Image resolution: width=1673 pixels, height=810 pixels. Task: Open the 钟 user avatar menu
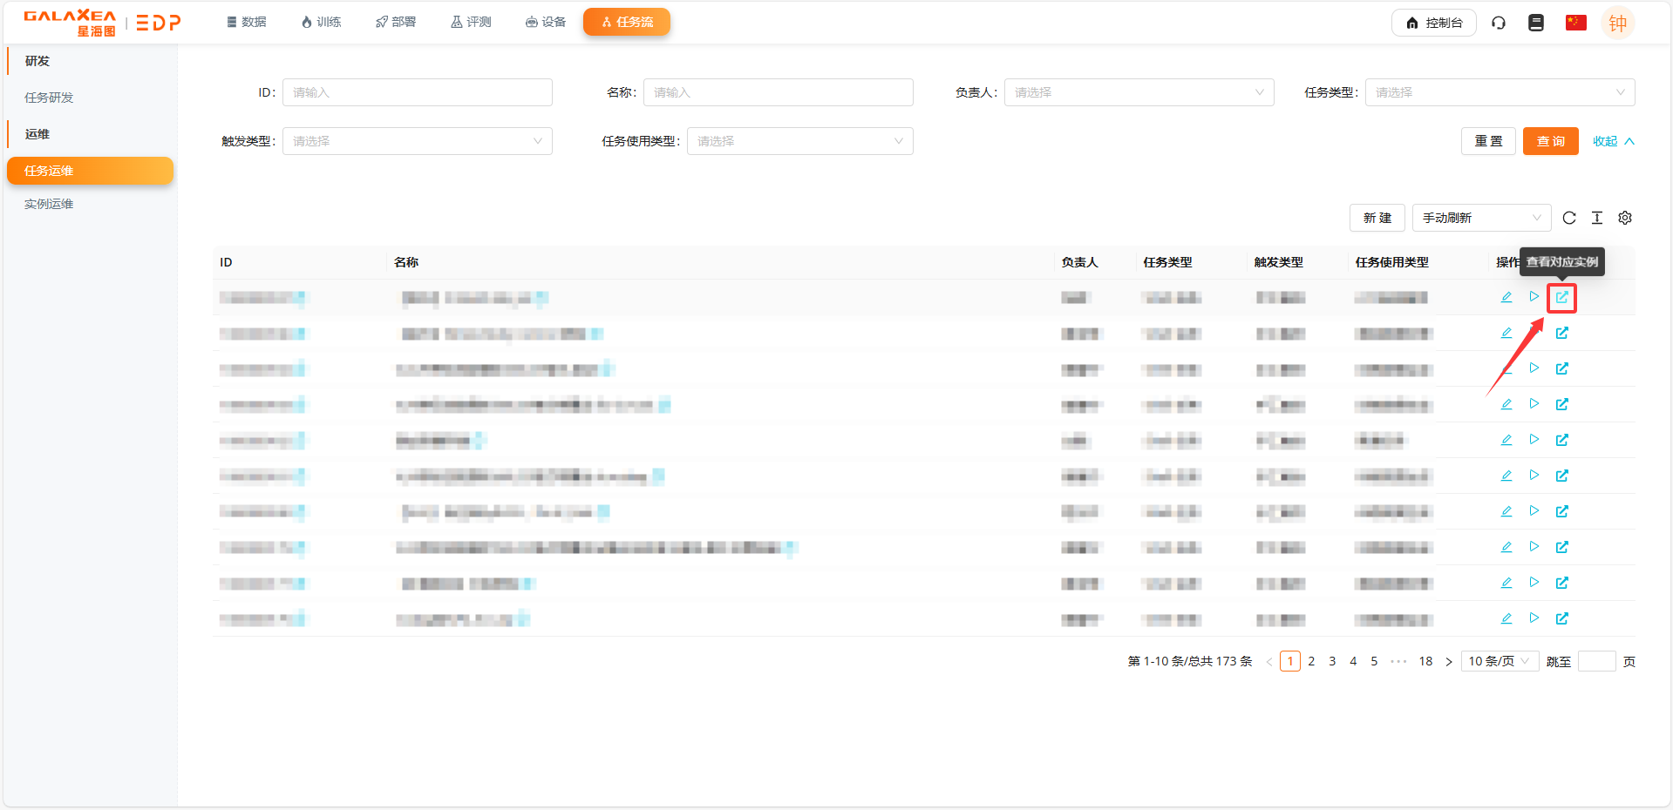1618,23
